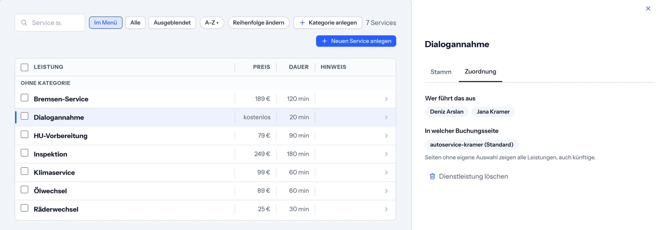Check the Bremsen-Service checkbox
Viewport: 668px width, 230px height.
pyautogui.click(x=24, y=98)
